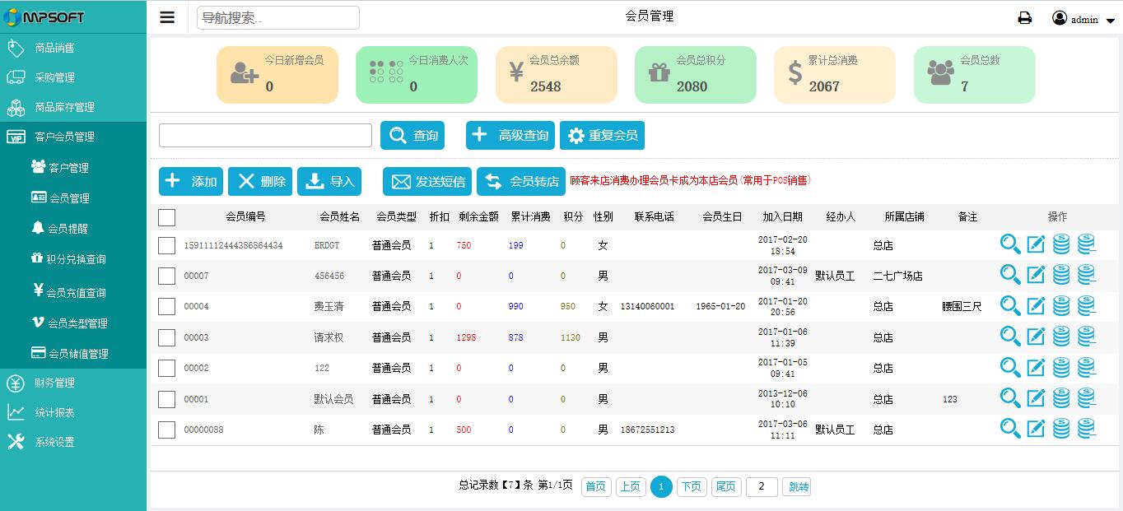The height and width of the screenshot is (511, 1123).
Task: Click the 发送短信 button
Action: pos(427,181)
